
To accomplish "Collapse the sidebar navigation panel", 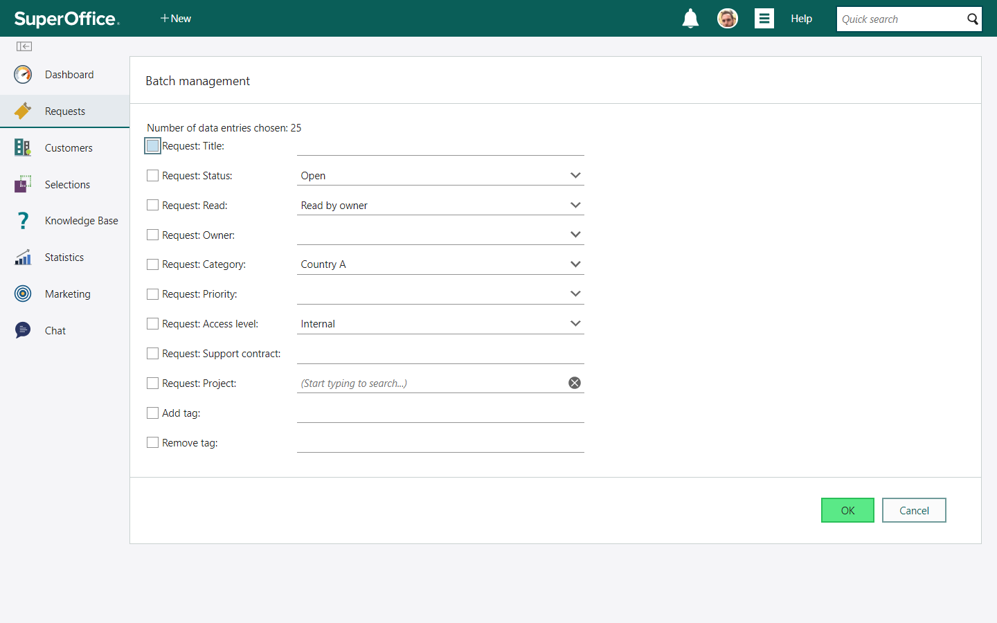I will point(24,46).
